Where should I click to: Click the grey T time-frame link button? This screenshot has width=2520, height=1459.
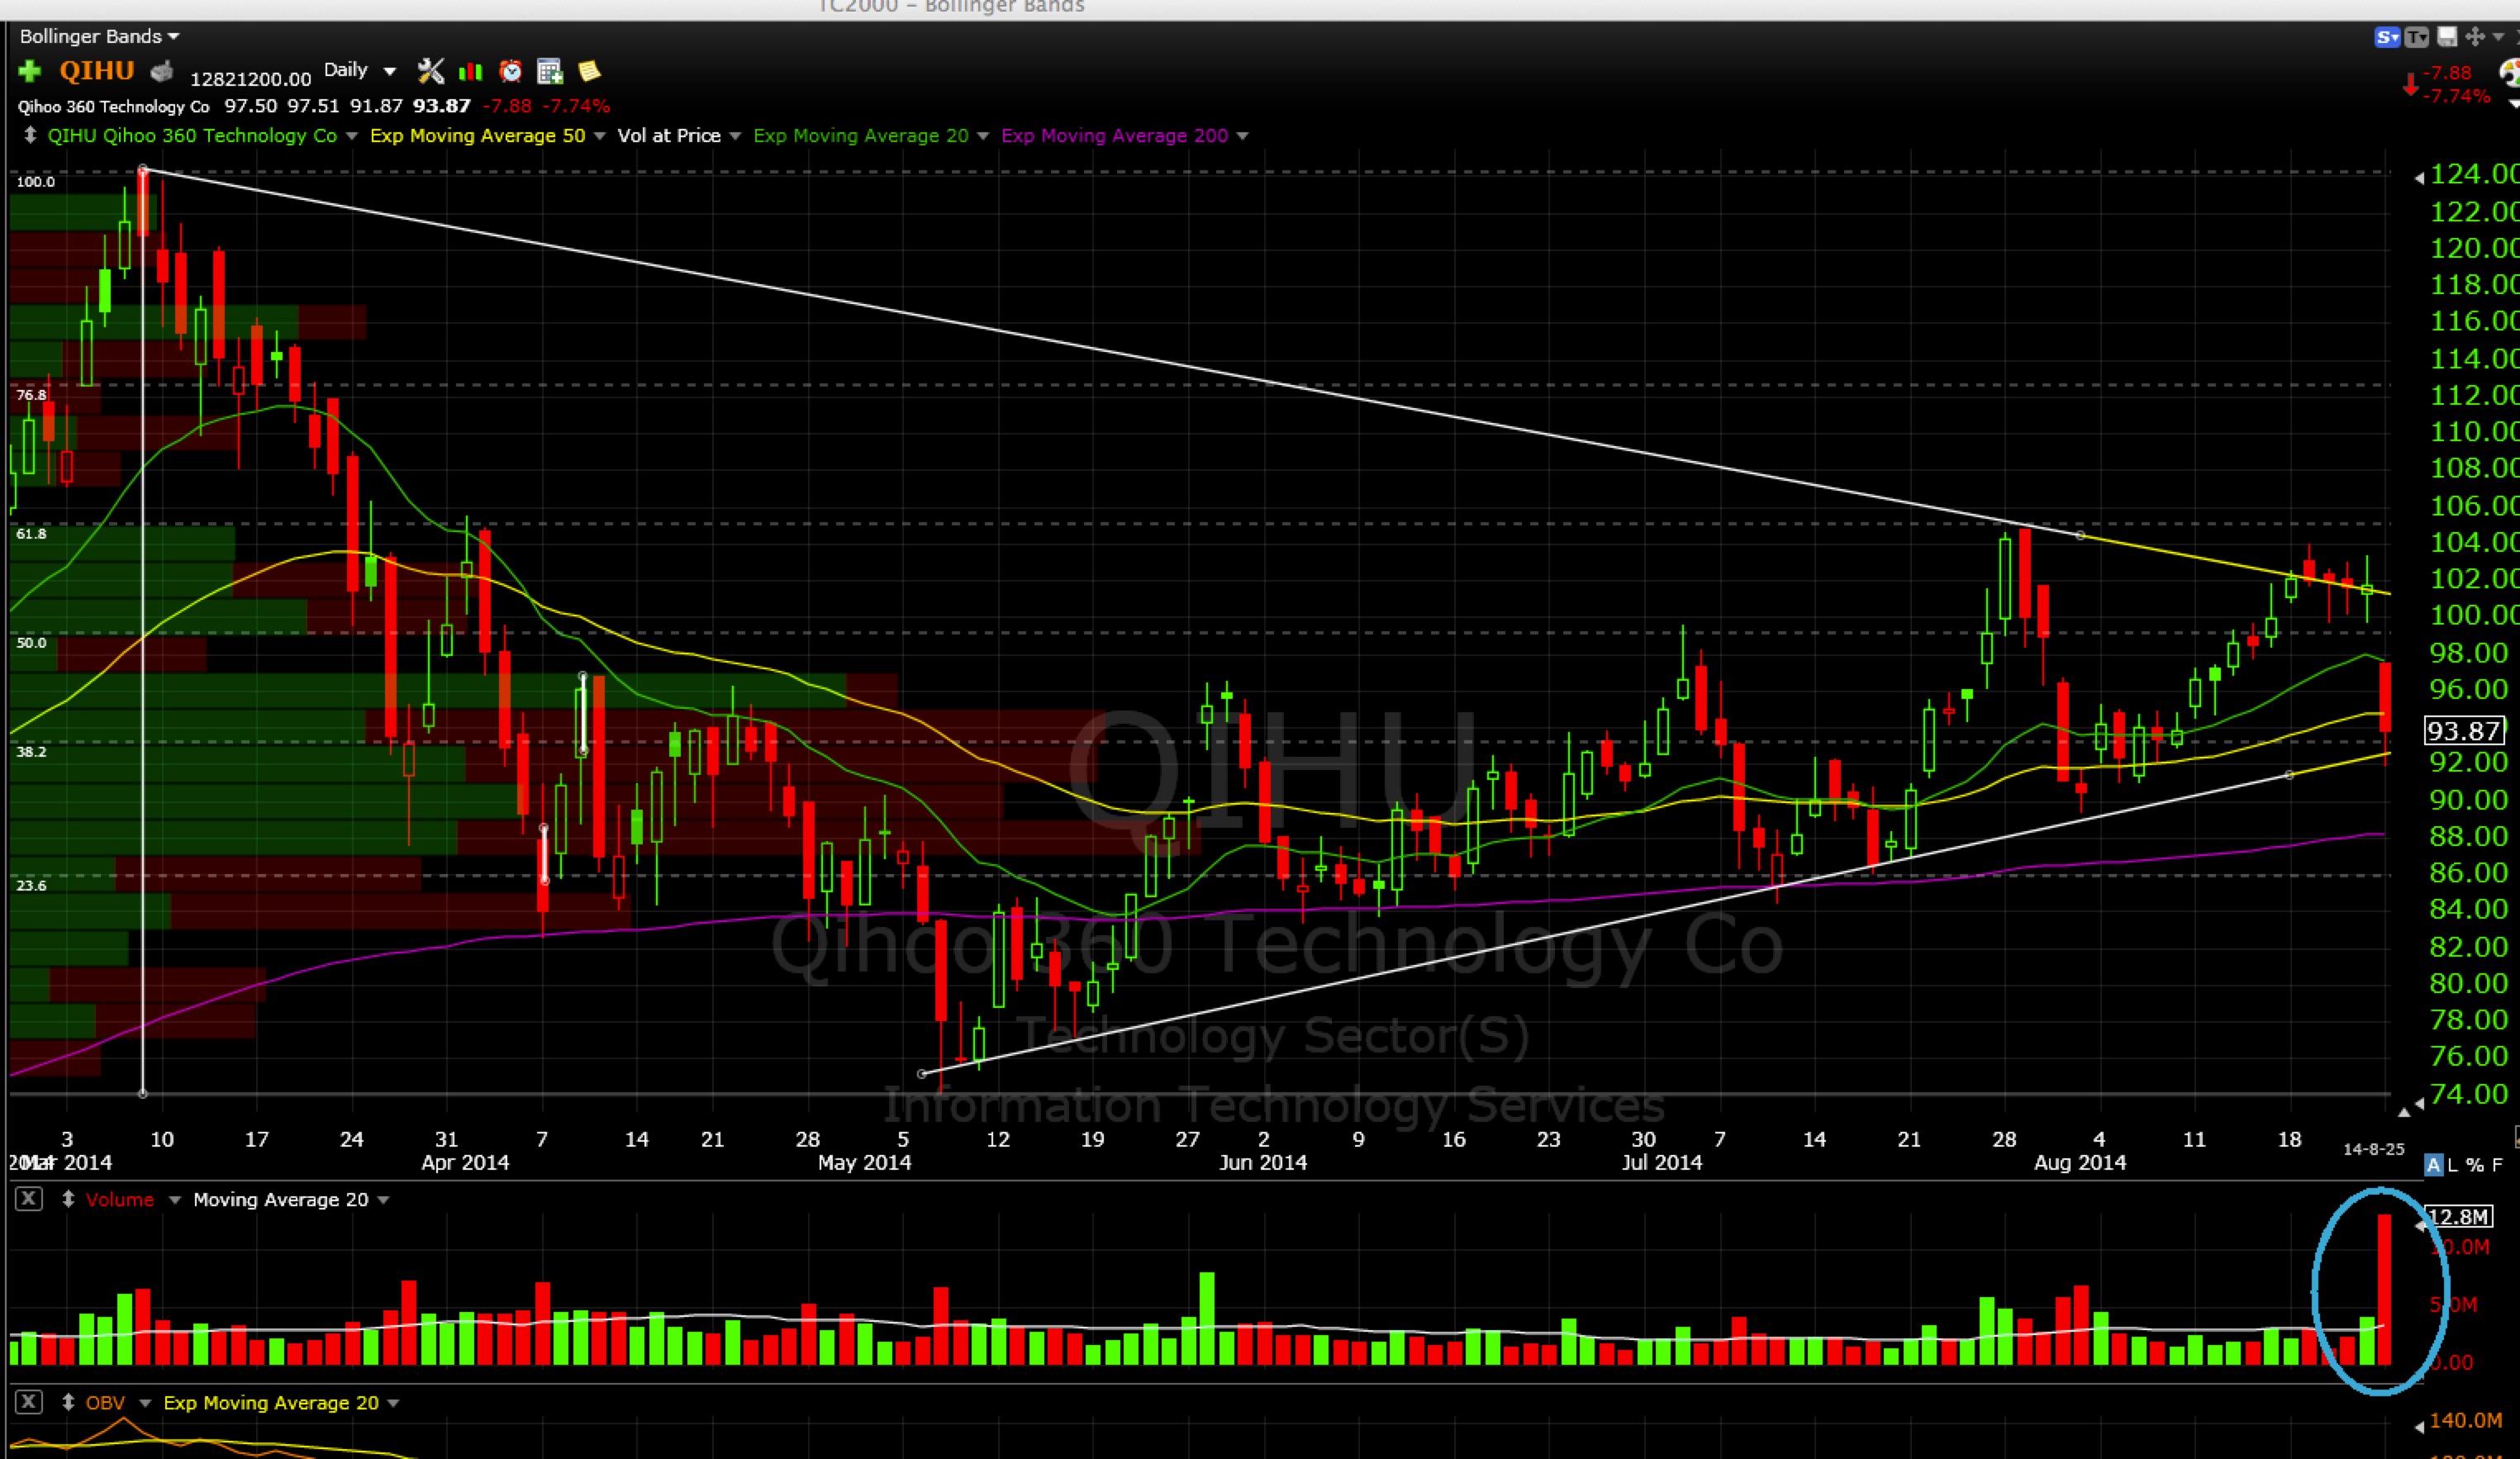pos(2416,37)
